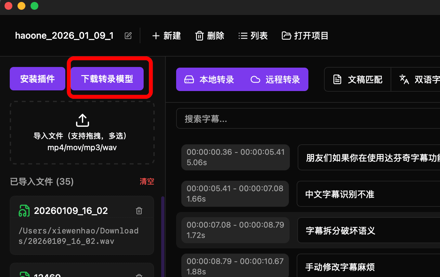
Task: Click the folder icon for 打开项目
Action: [x=286, y=36]
